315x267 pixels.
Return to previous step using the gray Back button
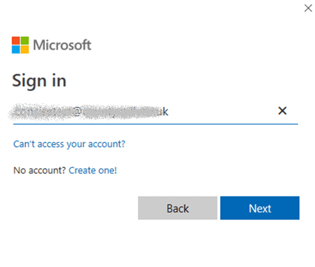tap(178, 208)
